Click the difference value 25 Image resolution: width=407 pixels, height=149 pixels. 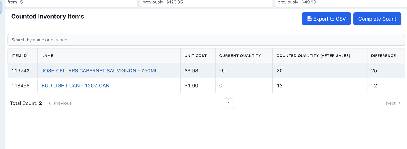point(374,71)
